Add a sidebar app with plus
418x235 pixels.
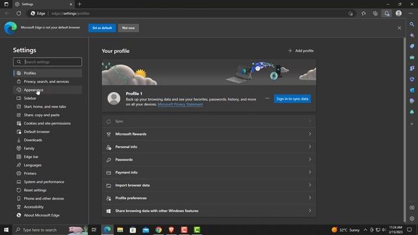(412, 123)
